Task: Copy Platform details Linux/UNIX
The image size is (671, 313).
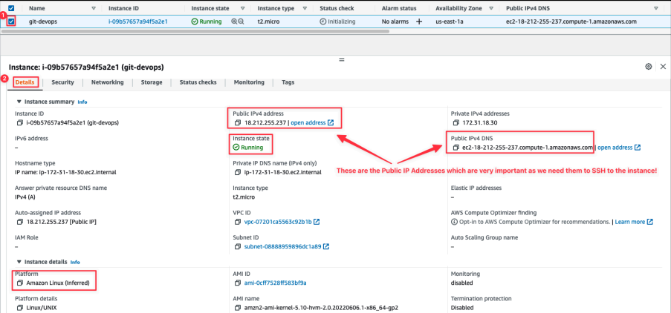Action: 19,308
